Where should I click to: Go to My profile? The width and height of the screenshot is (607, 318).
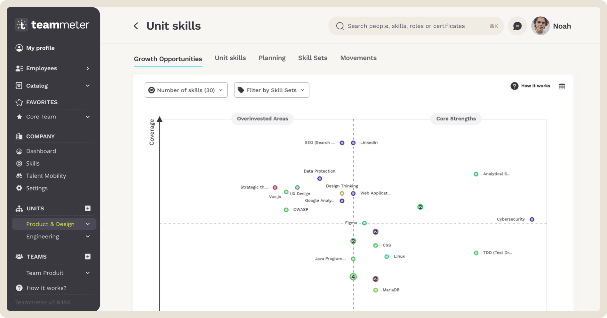coord(40,48)
